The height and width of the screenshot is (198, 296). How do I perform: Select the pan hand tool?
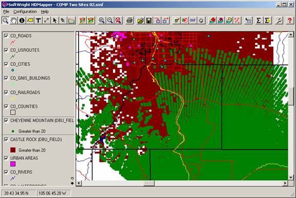click(13, 20)
